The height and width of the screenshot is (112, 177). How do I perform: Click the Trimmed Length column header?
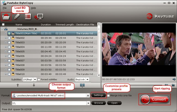(x=65, y=24)
